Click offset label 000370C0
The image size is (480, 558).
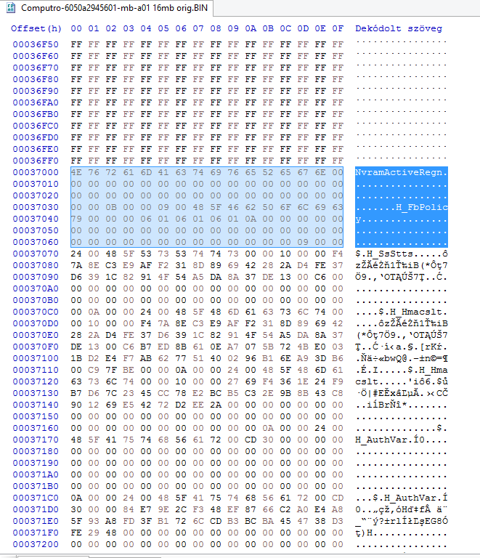pyautogui.click(x=36, y=312)
